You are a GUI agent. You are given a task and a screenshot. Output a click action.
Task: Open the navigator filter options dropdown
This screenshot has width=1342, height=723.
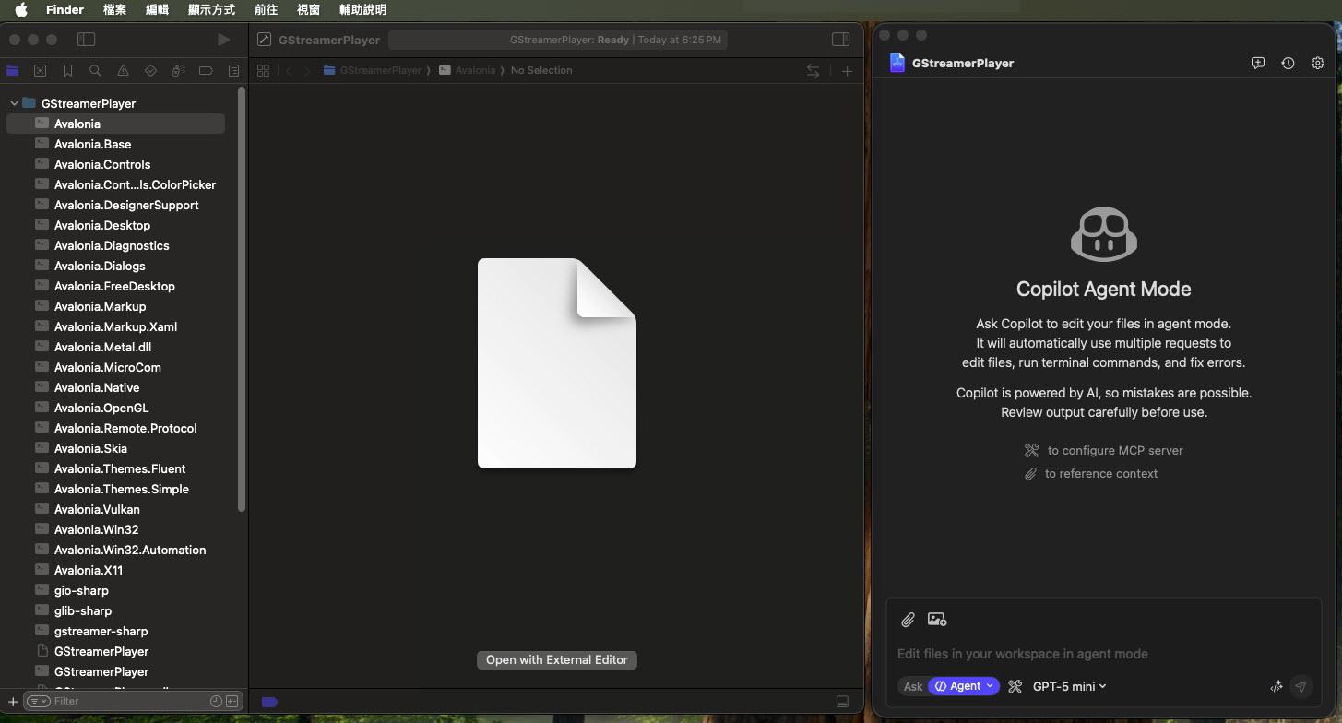pyautogui.click(x=38, y=702)
